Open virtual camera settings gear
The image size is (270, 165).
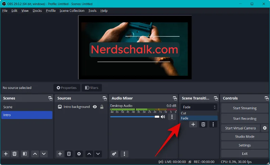point(265,128)
